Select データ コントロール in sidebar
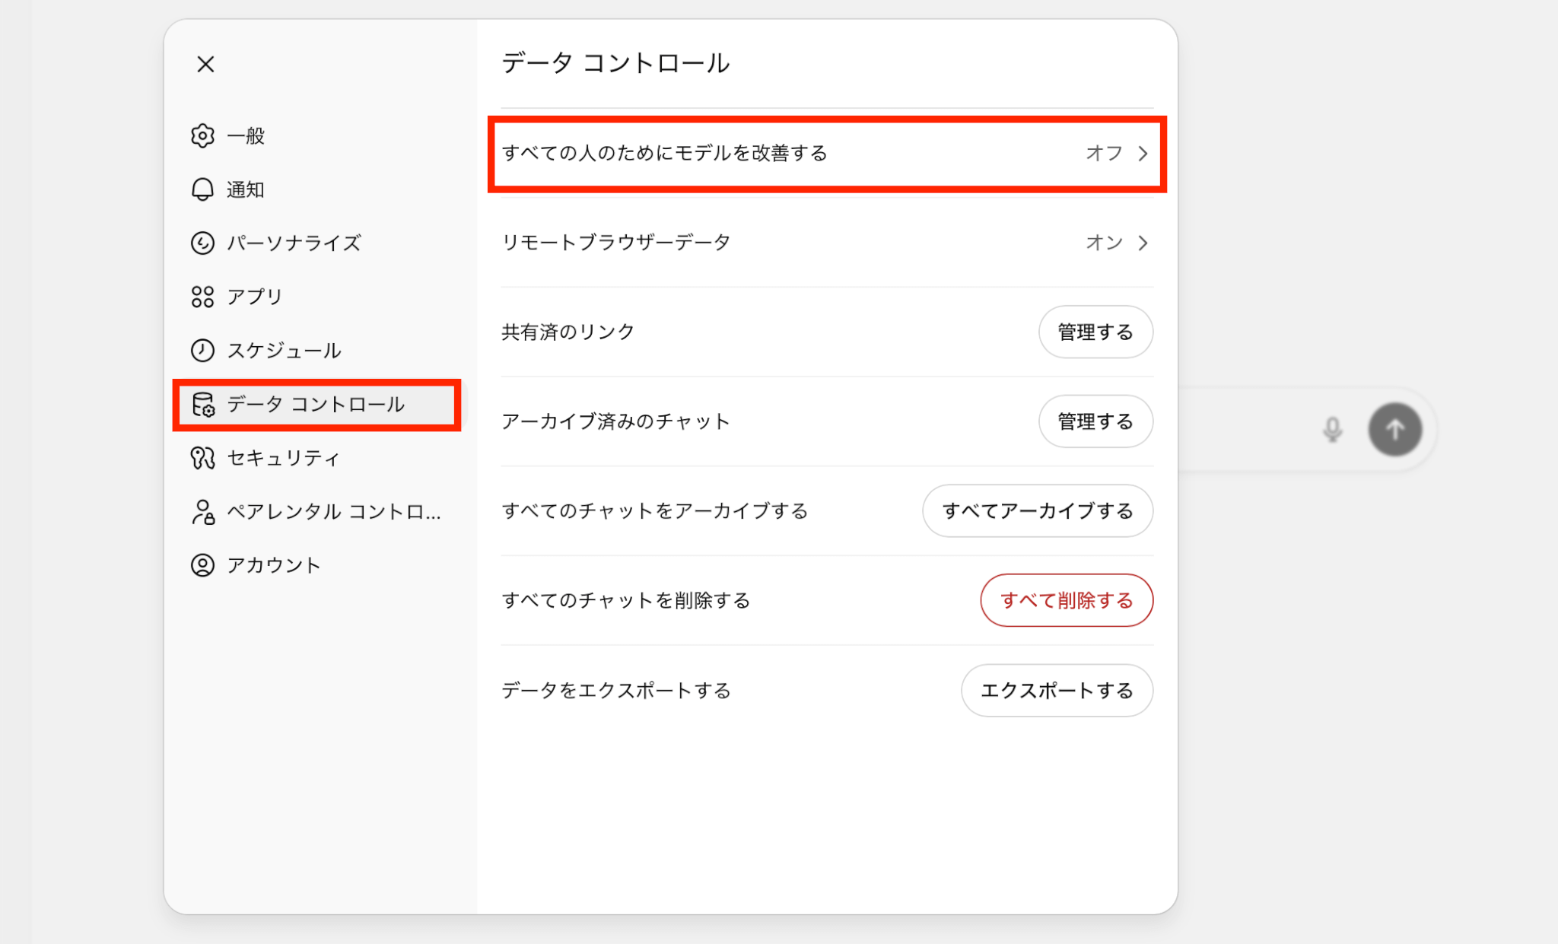Image resolution: width=1558 pixels, height=944 pixels. [x=316, y=405]
